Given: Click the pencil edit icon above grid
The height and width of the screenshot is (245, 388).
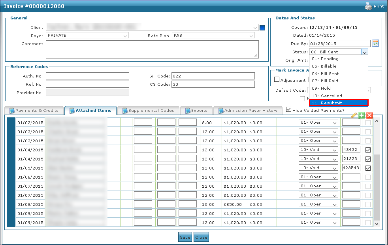Looking at the screenshot, I should click(x=354, y=115).
